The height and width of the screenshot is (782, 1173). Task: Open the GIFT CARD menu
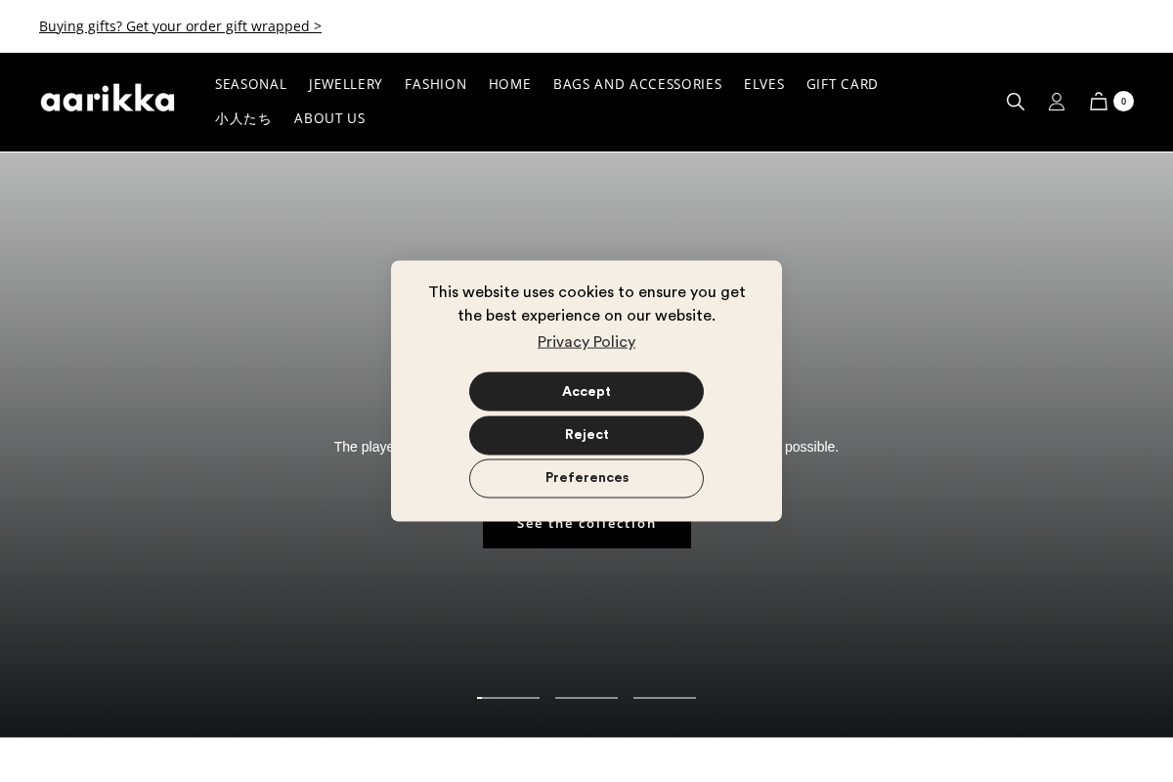point(842,84)
